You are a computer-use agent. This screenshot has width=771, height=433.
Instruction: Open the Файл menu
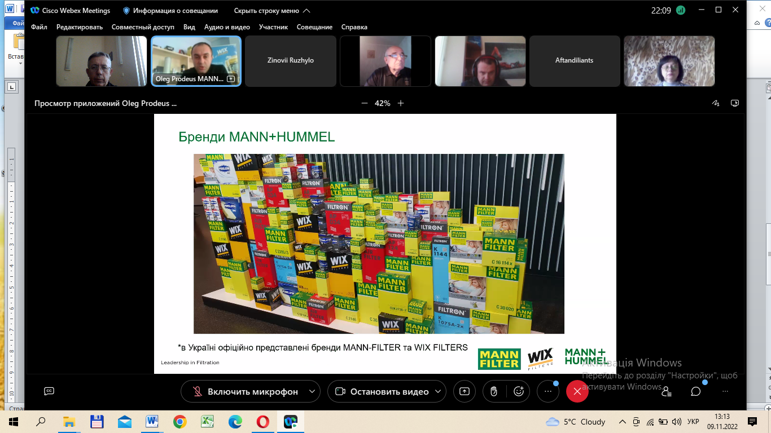point(39,27)
